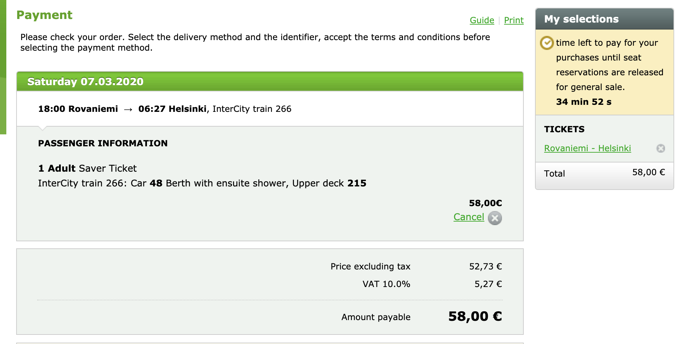Remove the Rovaniemi - Helsinki ticket via X icon
This screenshot has height=344, width=677.
coord(661,148)
